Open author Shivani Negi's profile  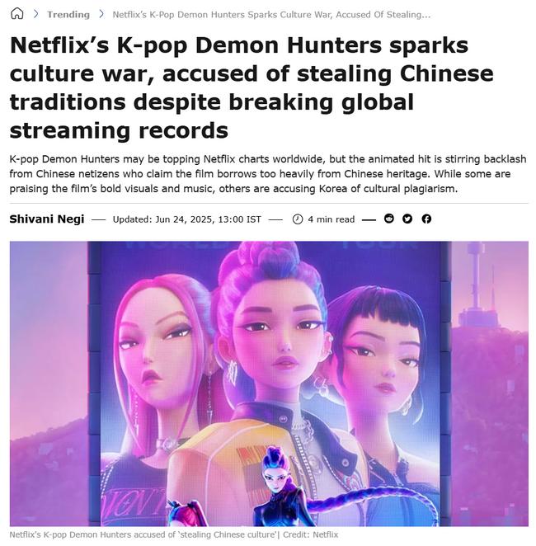click(x=47, y=219)
